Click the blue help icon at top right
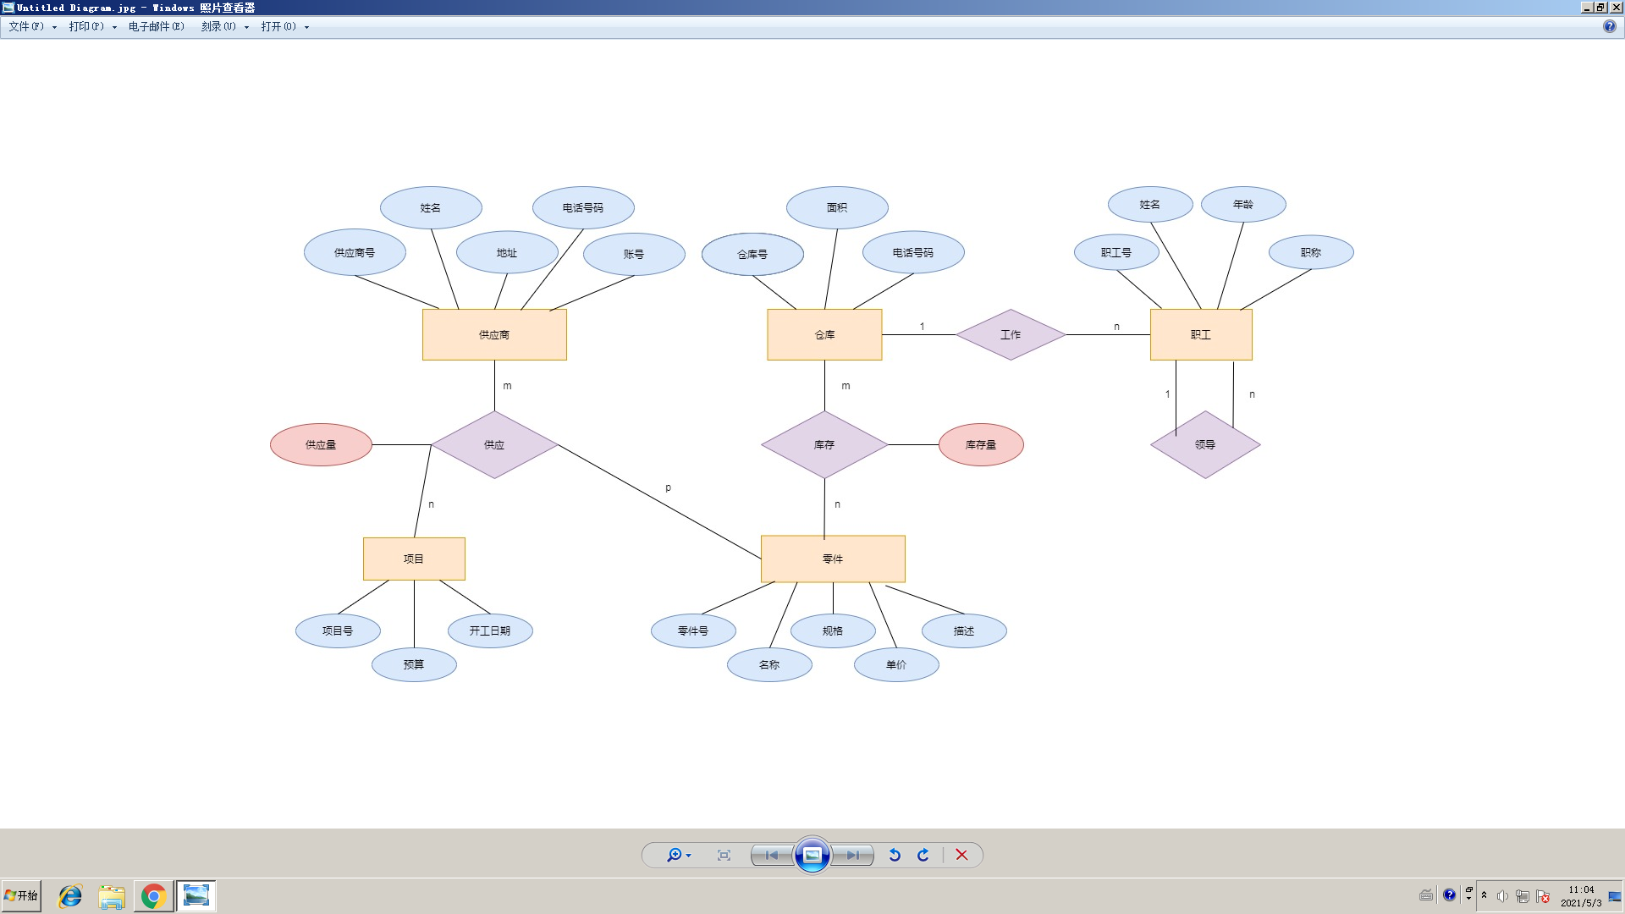The height and width of the screenshot is (914, 1625). (1609, 26)
